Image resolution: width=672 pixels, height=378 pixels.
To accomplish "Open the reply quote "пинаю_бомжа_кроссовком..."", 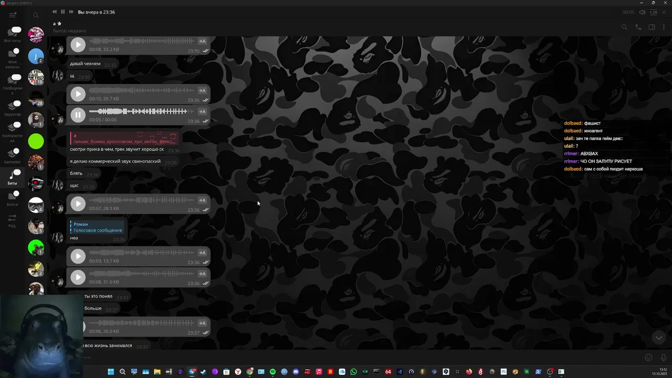I will (124, 139).
